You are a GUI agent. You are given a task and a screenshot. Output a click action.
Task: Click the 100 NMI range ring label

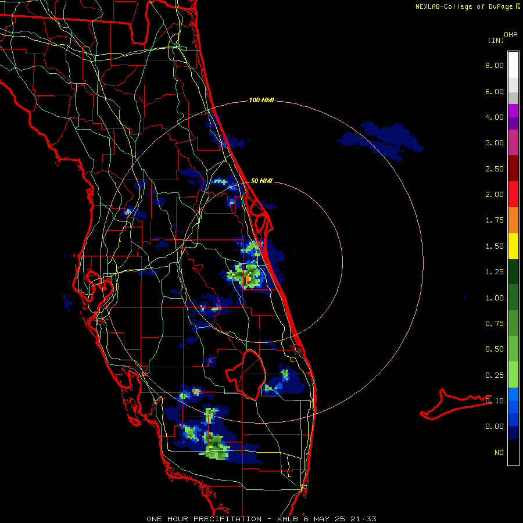(x=261, y=100)
